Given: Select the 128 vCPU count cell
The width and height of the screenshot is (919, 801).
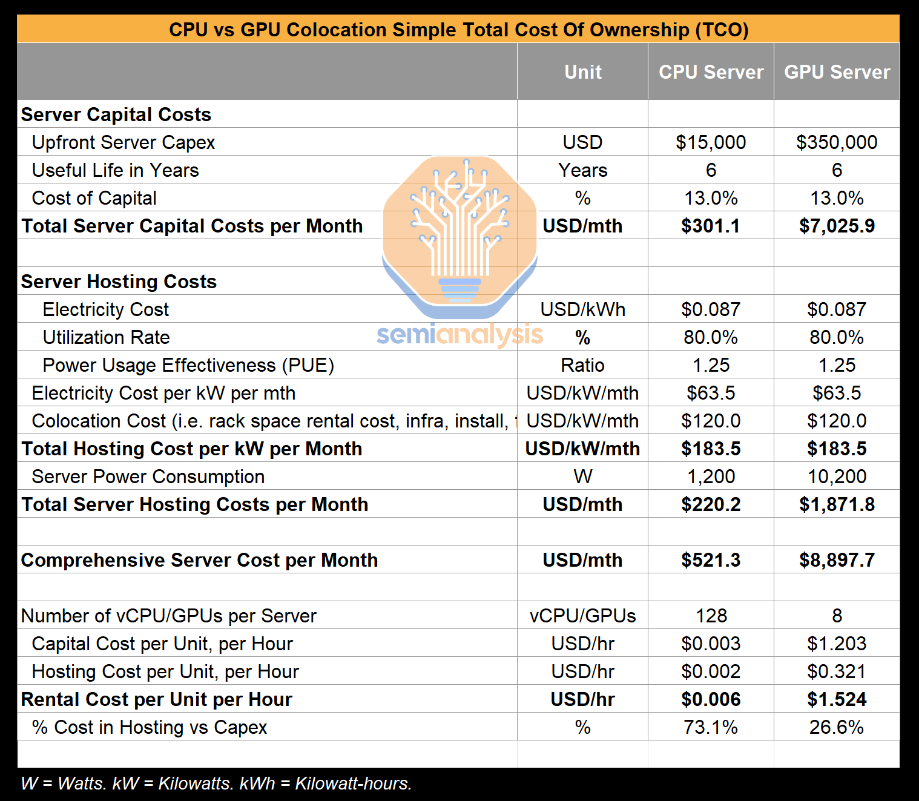Looking at the screenshot, I should coord(711,616).
